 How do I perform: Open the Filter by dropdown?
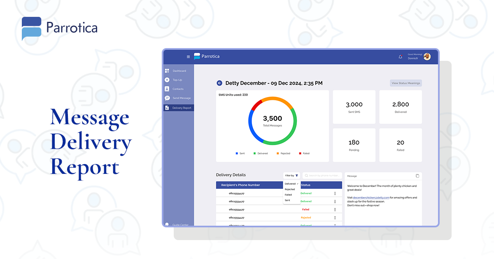(x=291, y=176)
